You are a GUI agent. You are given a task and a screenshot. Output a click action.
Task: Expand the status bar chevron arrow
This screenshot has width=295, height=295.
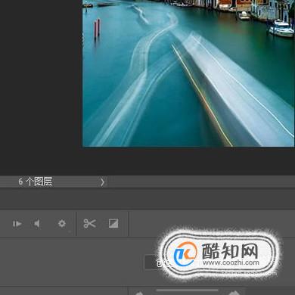[102, 182]
